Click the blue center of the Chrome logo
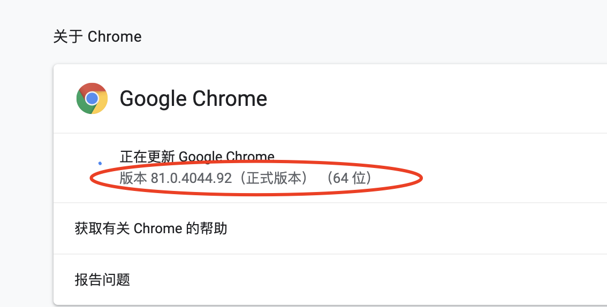This screenshot has width=607, height=307. pyautogui.click(x=92, y=98)
